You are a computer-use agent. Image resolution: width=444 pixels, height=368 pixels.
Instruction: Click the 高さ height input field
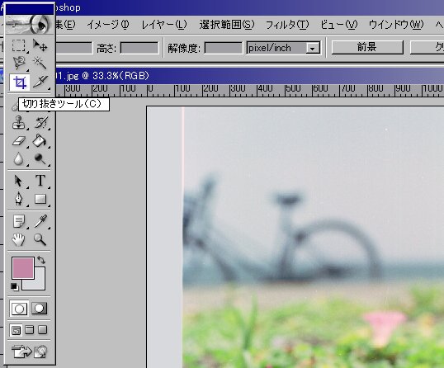[x=139, y=48]
